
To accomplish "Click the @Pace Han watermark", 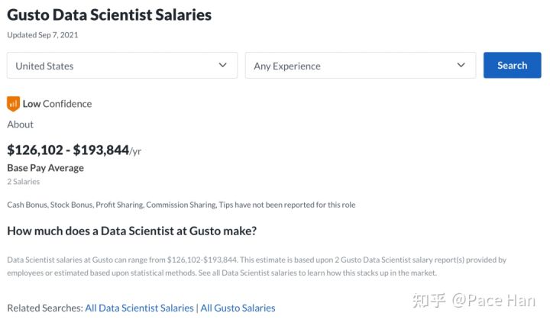I will tap(494, 301).
